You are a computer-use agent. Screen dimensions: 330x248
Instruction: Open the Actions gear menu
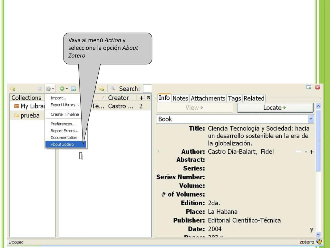click(50, 89)
